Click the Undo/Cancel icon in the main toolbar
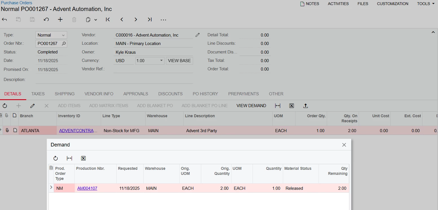 coord(46,20)
